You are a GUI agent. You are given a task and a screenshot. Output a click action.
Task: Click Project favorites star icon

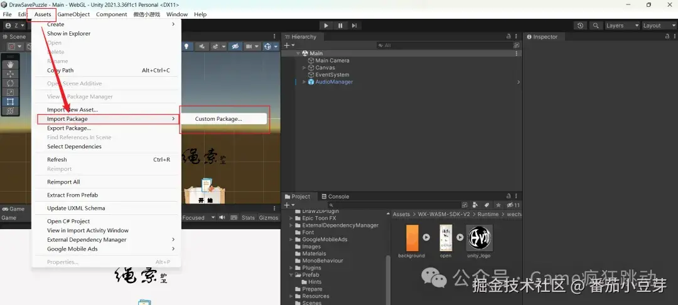498,205
